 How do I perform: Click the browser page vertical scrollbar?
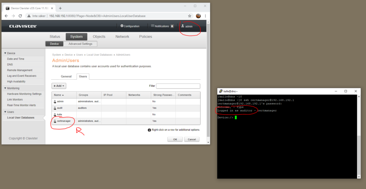pyautogui.click(x=208, y=80)
